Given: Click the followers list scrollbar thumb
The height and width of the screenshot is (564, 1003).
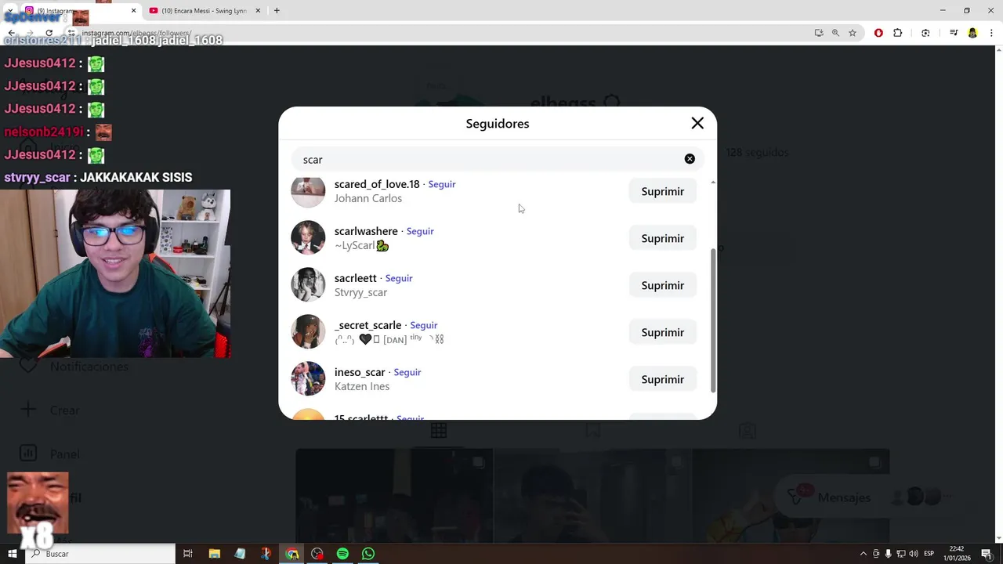Looking at the screenshot, I should [x=713, y=320].
